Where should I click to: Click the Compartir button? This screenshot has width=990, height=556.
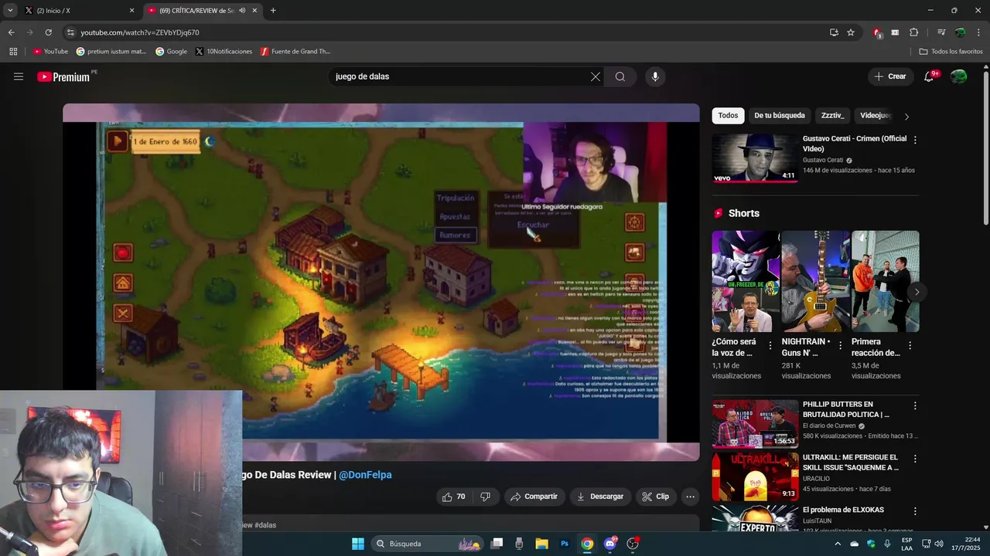(534, 497)
